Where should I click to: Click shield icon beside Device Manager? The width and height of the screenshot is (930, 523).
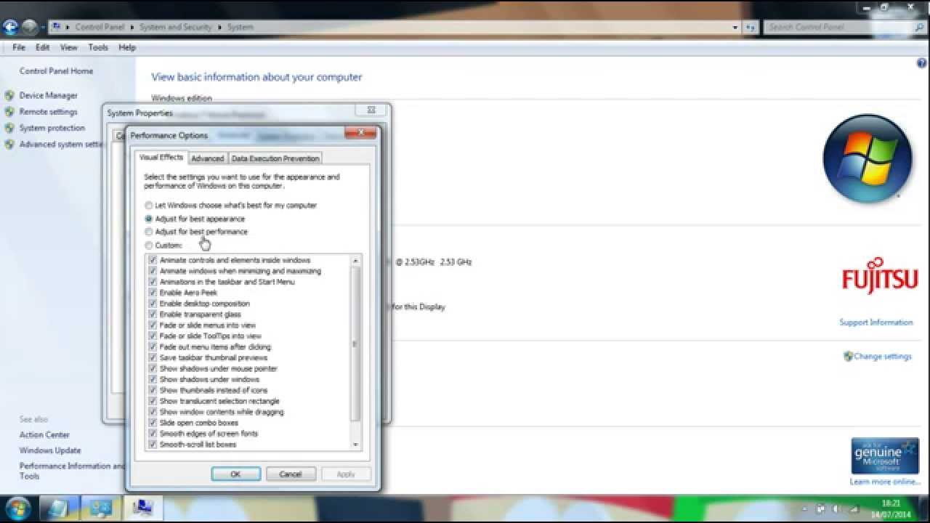[9, 95]
